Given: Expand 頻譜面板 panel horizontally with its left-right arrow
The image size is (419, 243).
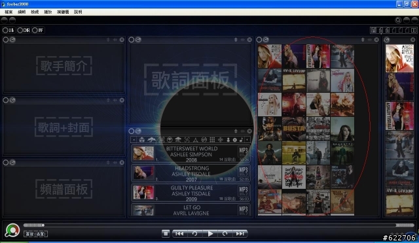Looking at the screenshot, I should pos(115,163).
